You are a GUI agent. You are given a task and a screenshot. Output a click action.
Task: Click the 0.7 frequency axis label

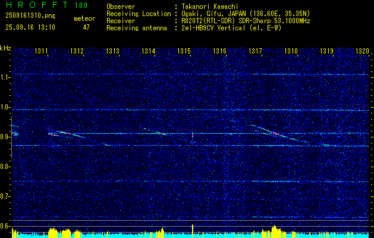pyautogui.click(x=5, y=196)
